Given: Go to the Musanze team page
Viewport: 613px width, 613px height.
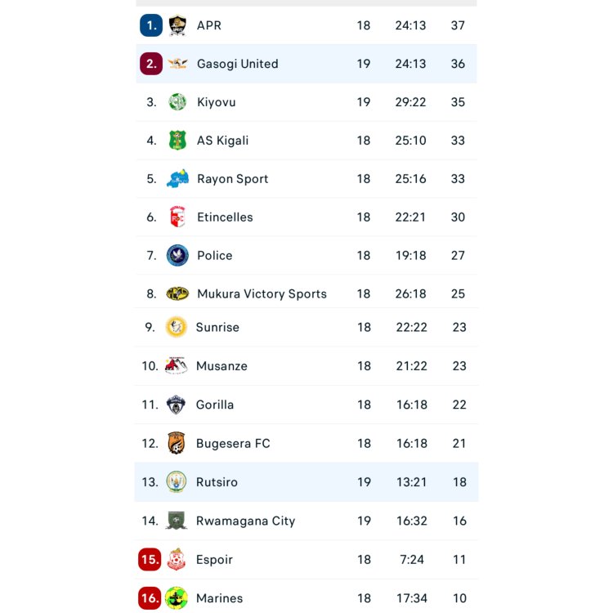Looking at the screenshot, I should click(221, 366).
